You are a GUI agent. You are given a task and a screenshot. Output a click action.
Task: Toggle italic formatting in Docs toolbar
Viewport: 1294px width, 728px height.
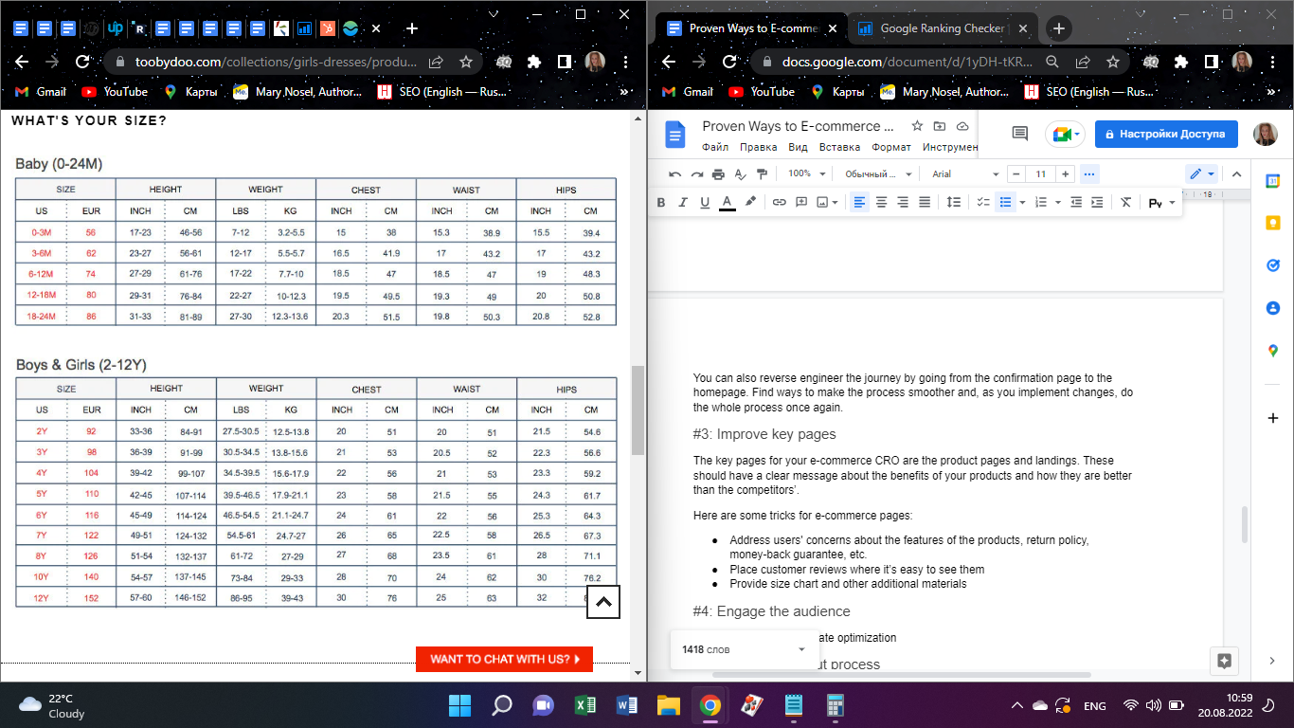click(x=683, y=202)
